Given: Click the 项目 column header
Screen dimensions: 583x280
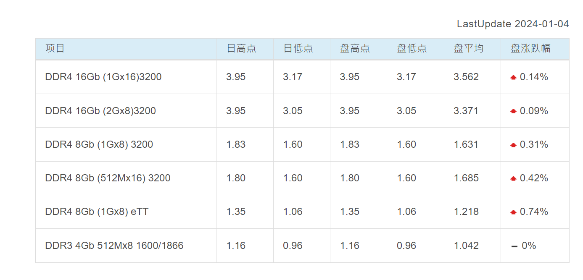Looking at the screenshot, I should click(x=55, y=48).
